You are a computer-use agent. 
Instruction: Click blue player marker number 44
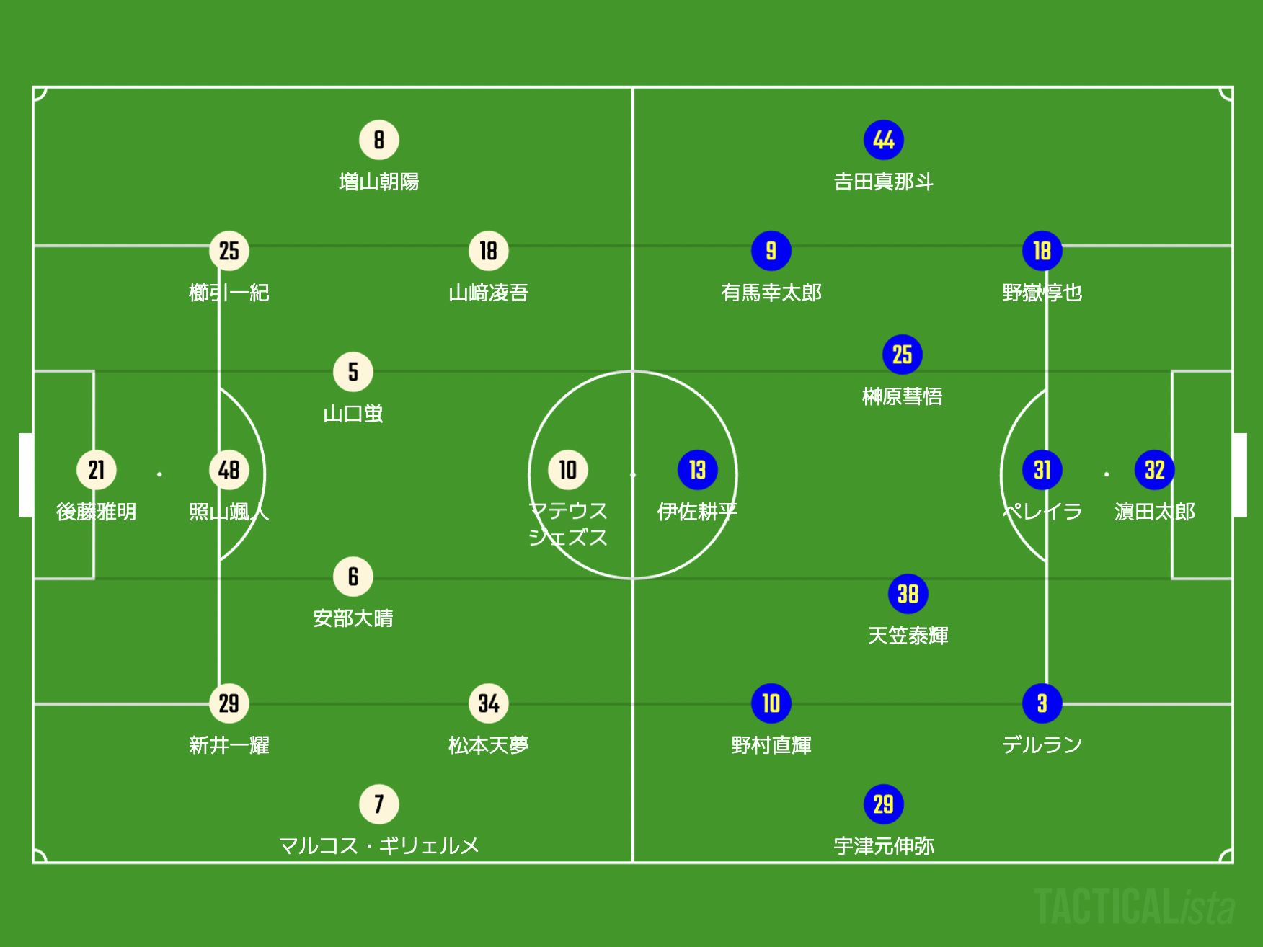click(x=884, y=140)
